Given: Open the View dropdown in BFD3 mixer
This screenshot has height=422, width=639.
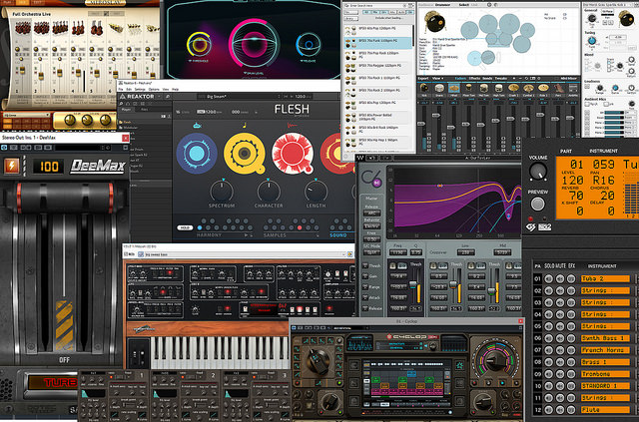Looking at the screenshot, I should pyautogui.click(x=438, y=78).
